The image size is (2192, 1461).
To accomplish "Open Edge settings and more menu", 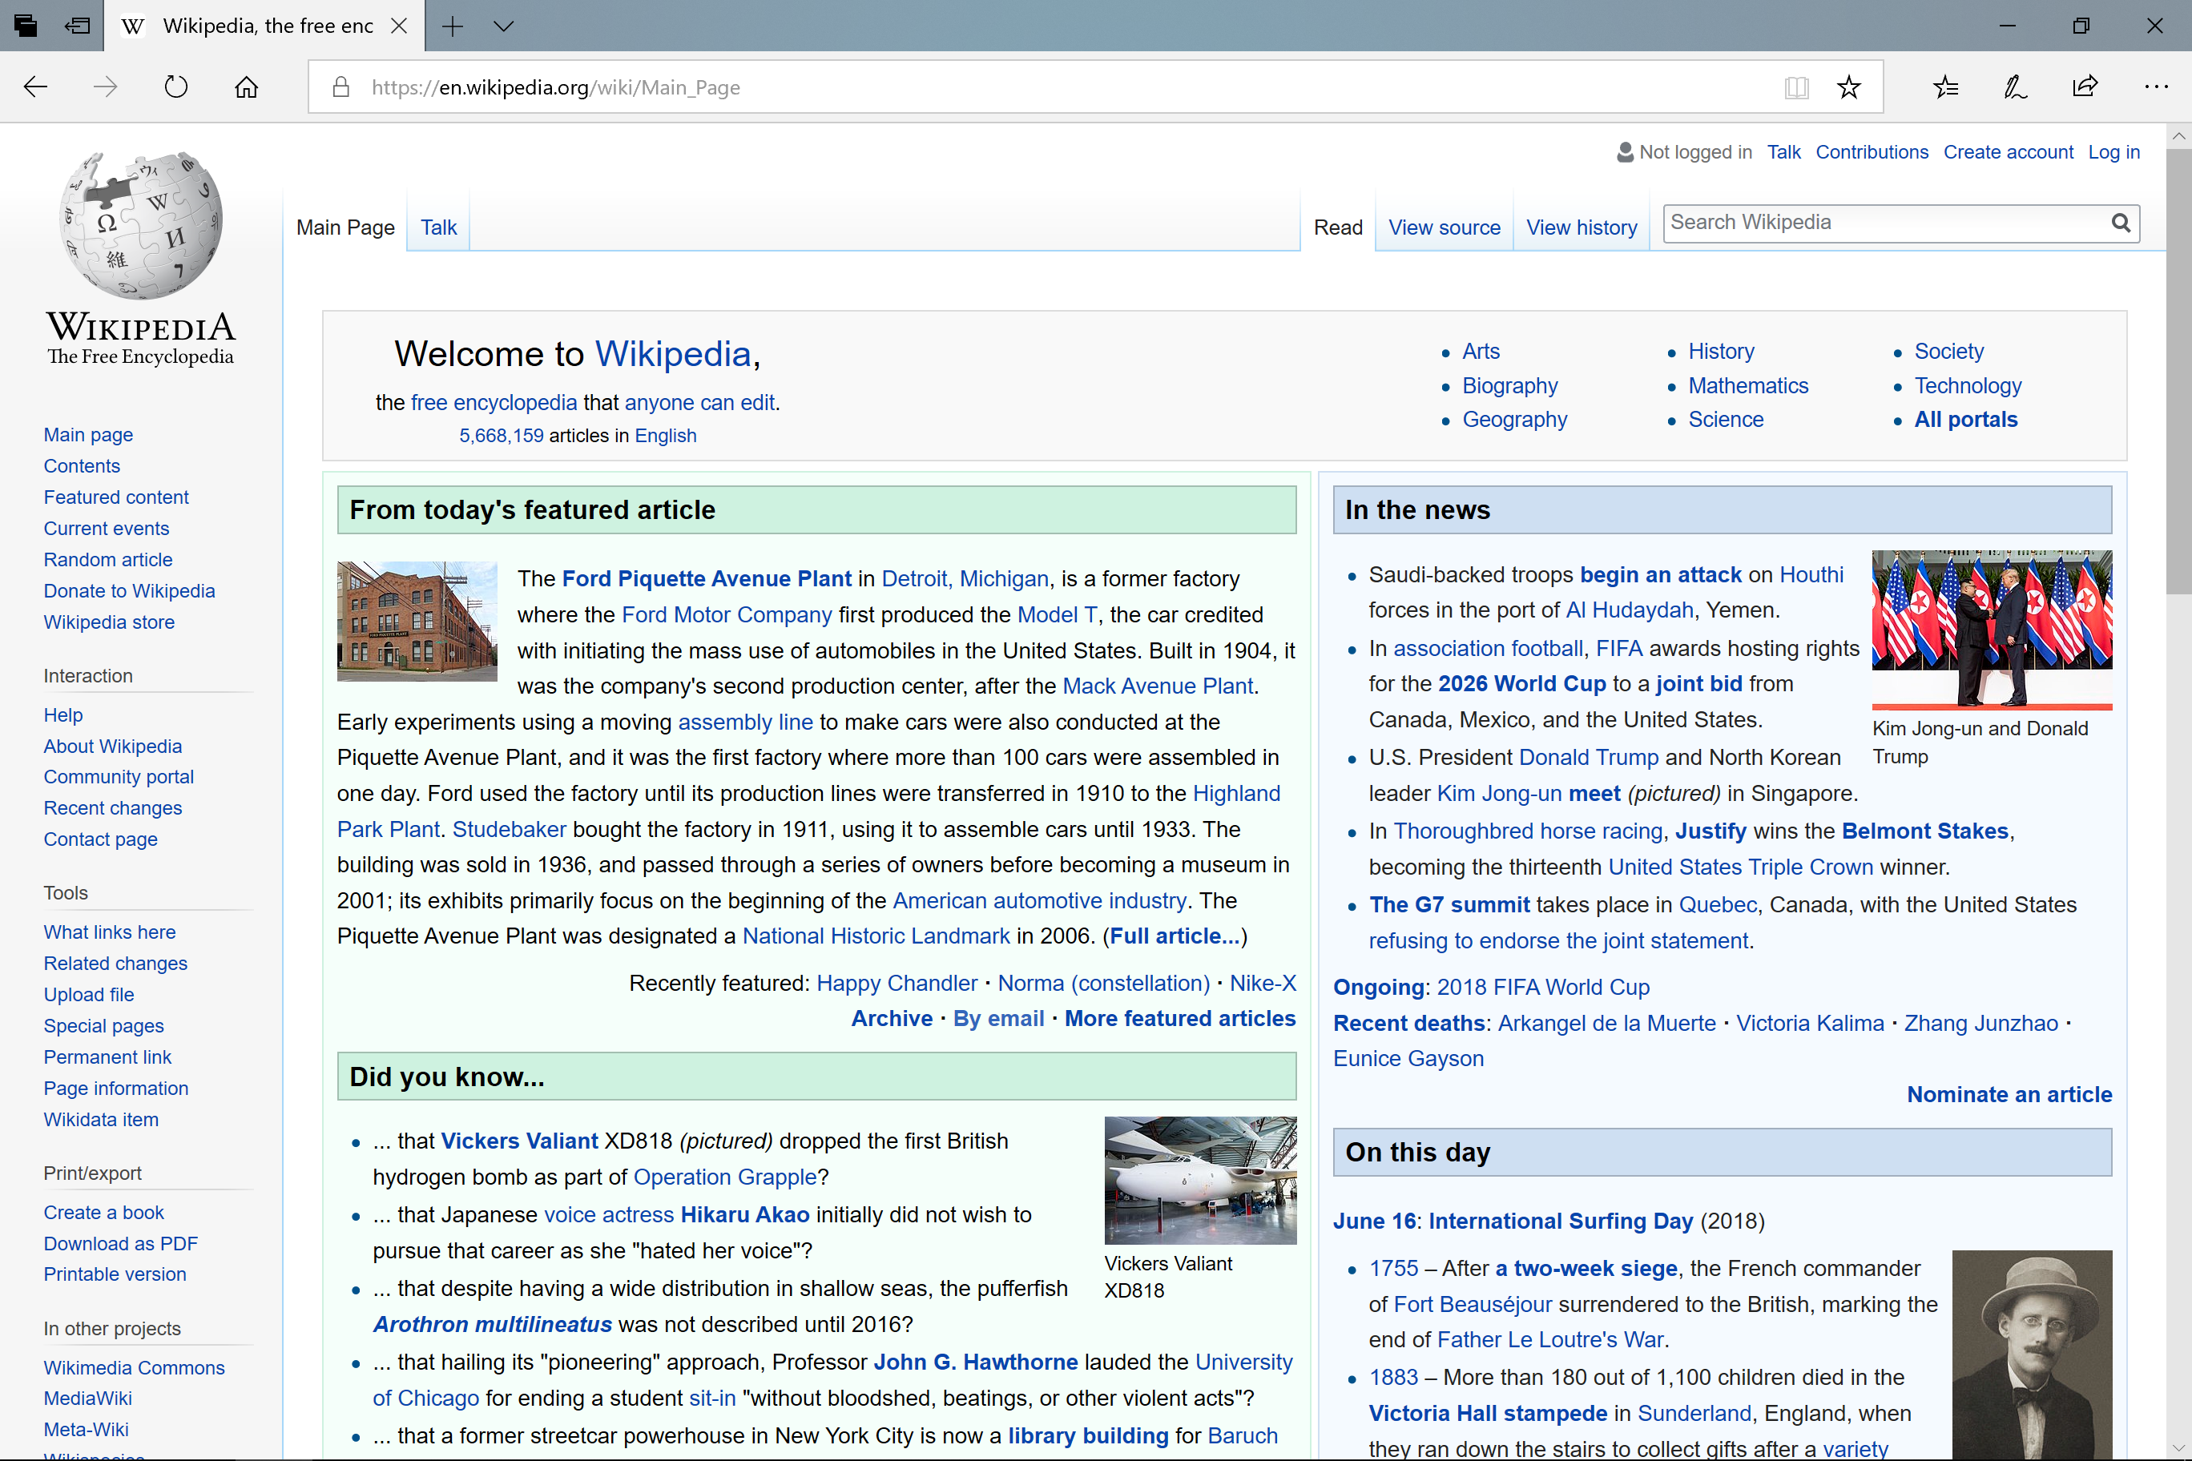I will point(2156,87).
